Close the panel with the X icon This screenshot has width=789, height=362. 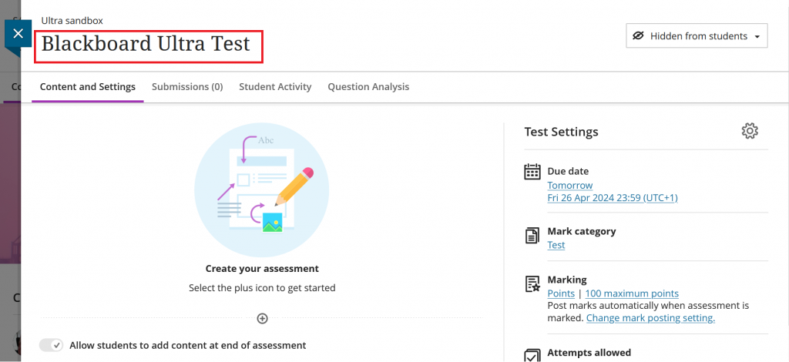point(18,34)
